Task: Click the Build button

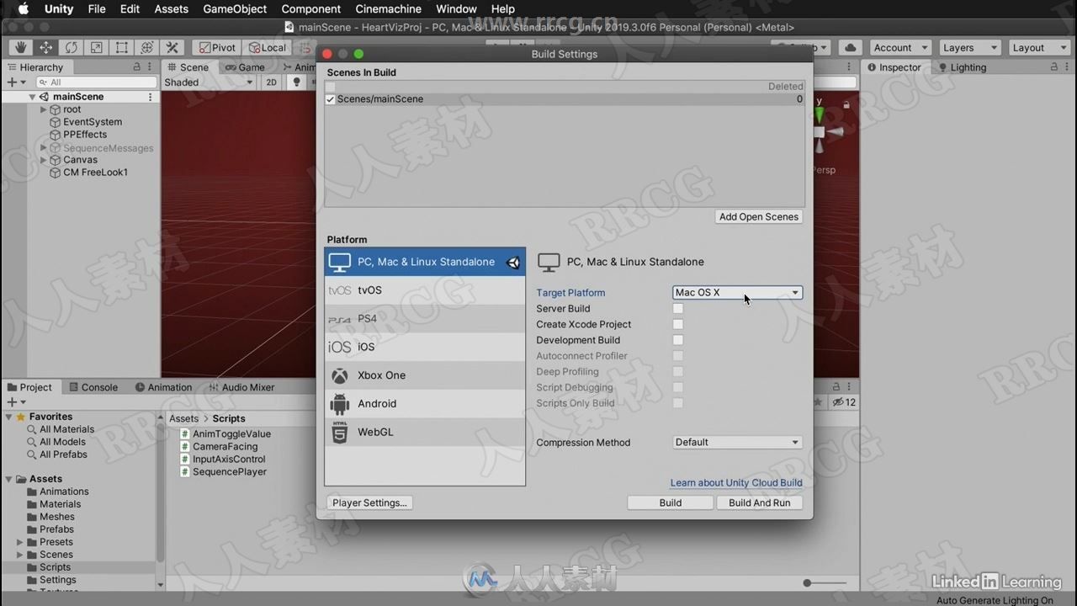Action: (x=671, y=502)
